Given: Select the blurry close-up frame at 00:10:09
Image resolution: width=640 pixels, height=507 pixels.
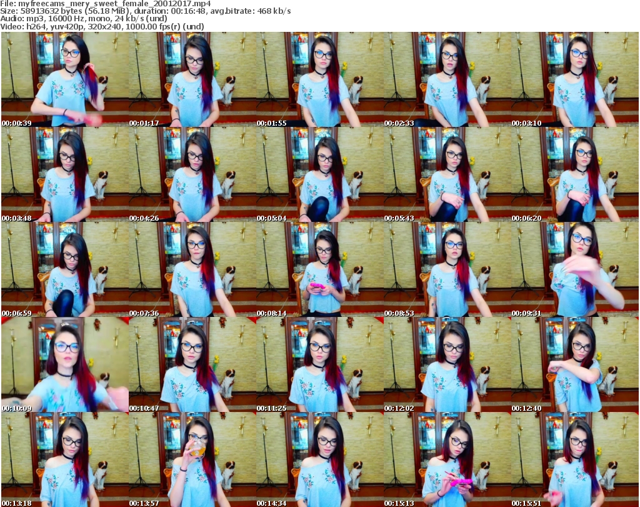Looking at the screenshot, I should coord(65,365).
